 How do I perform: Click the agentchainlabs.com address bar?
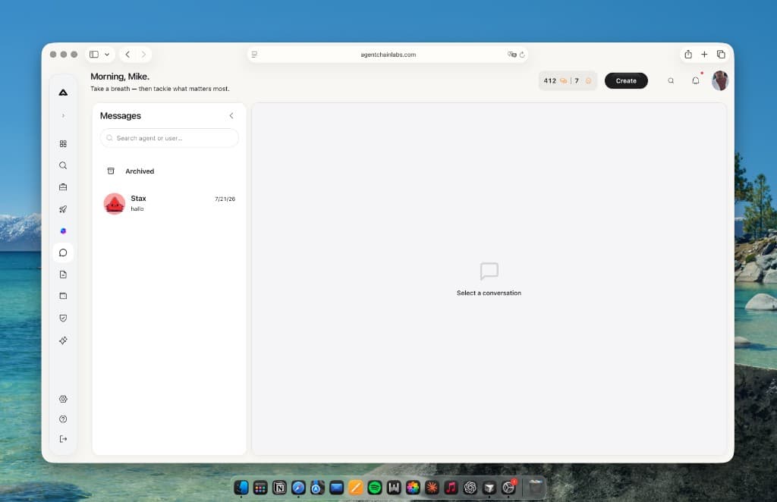388,55
